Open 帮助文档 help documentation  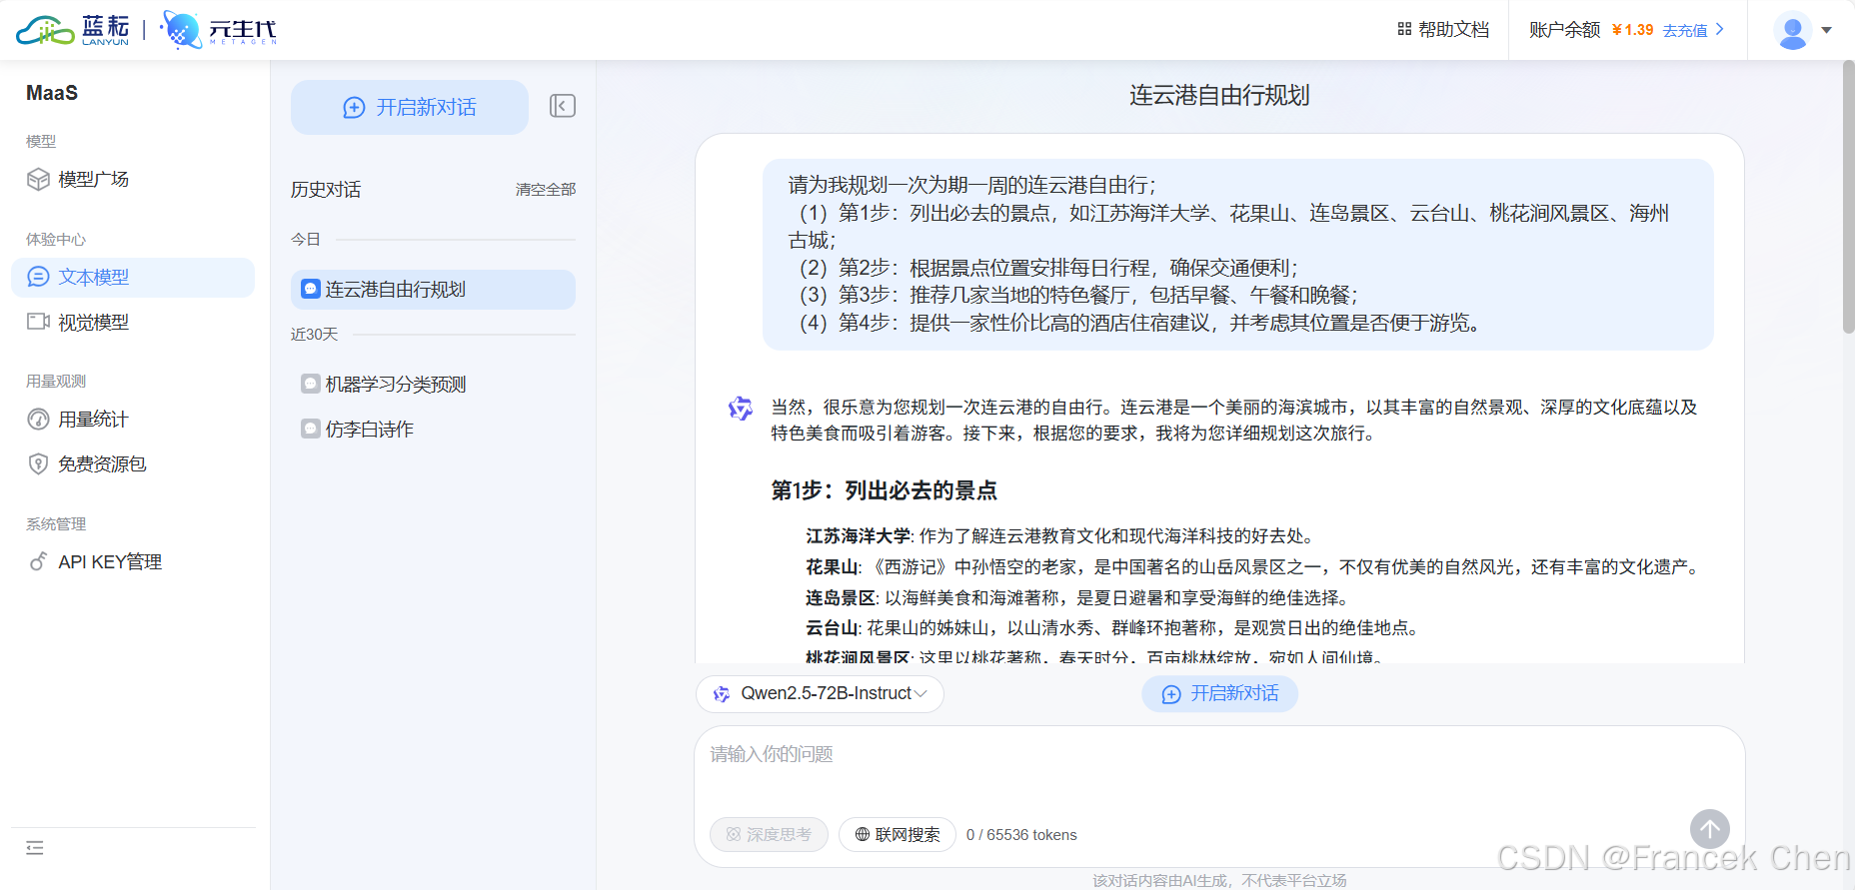pos(1454,30)
